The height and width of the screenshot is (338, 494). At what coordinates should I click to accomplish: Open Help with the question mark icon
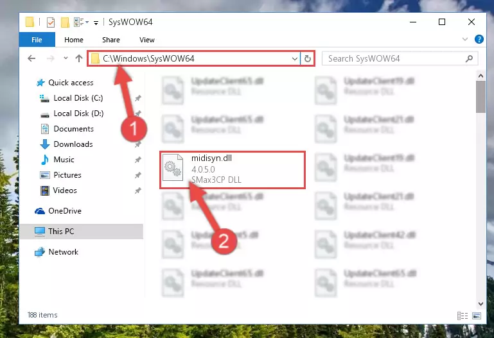479,39
